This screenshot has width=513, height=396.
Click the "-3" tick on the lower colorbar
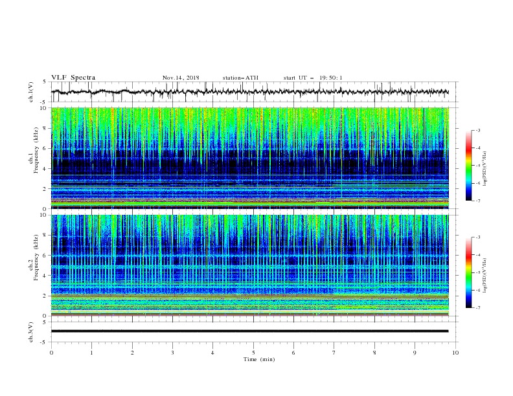tap(477, 237)
